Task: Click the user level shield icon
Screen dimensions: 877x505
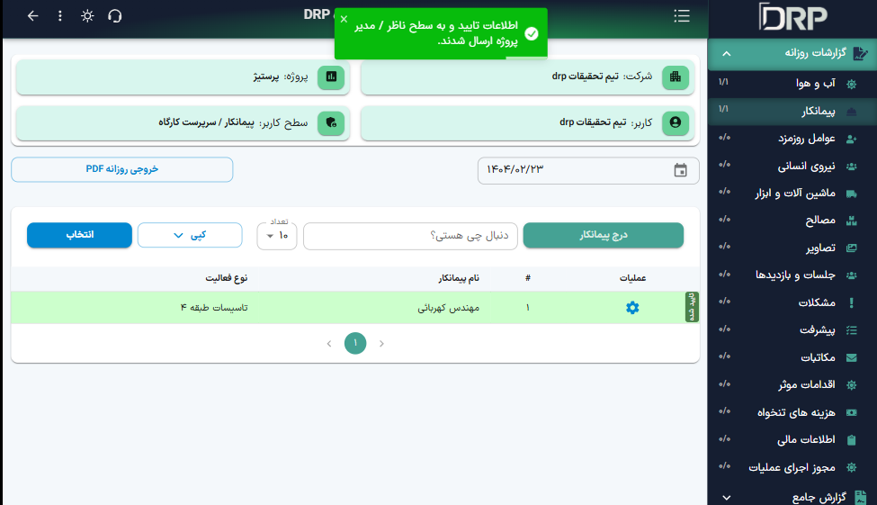Action: (331, 122)
